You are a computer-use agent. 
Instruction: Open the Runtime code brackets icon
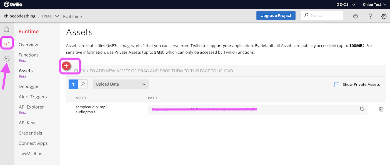7,43
